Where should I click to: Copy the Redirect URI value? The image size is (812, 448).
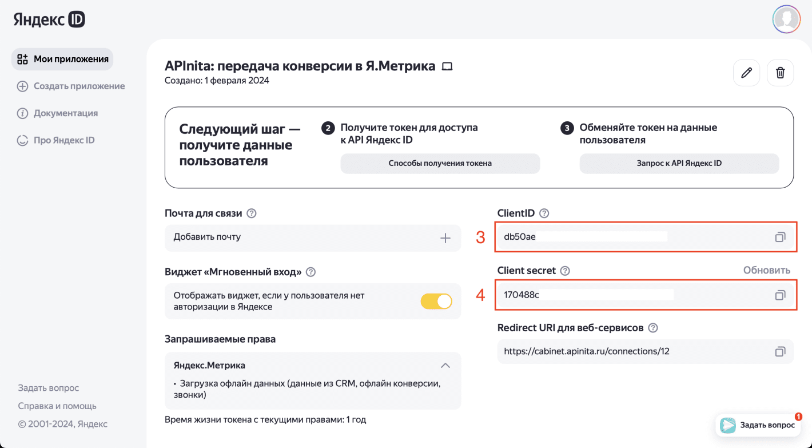tap(780, 351)
